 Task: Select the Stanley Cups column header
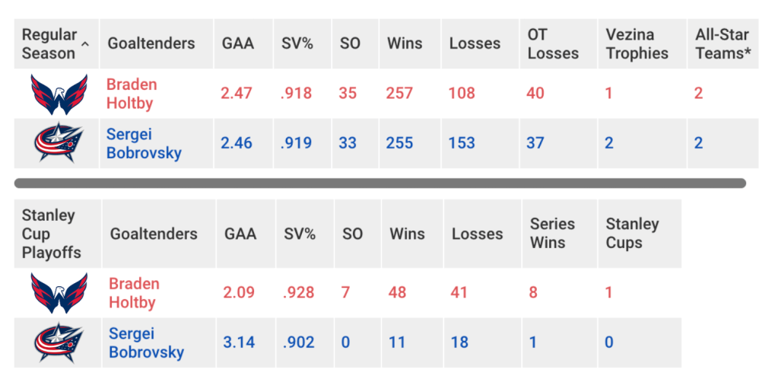[632, 233]
